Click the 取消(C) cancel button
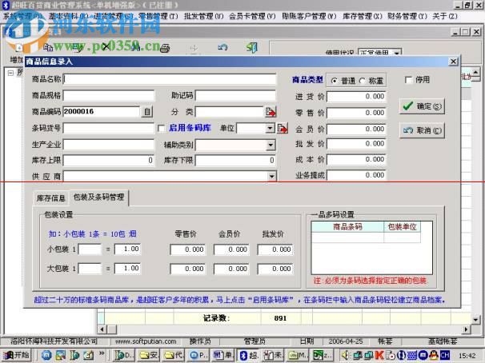This screenshot has width=485, height=363. pos(422,130)
